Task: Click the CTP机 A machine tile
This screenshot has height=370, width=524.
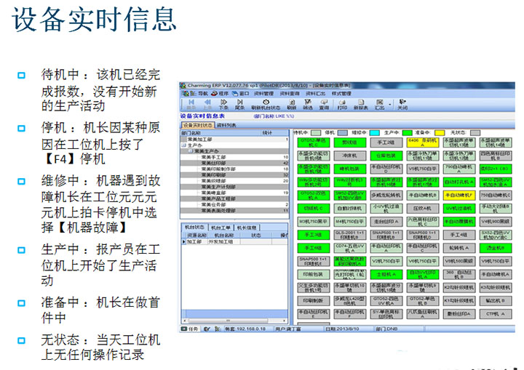Action: click(496, 314)
